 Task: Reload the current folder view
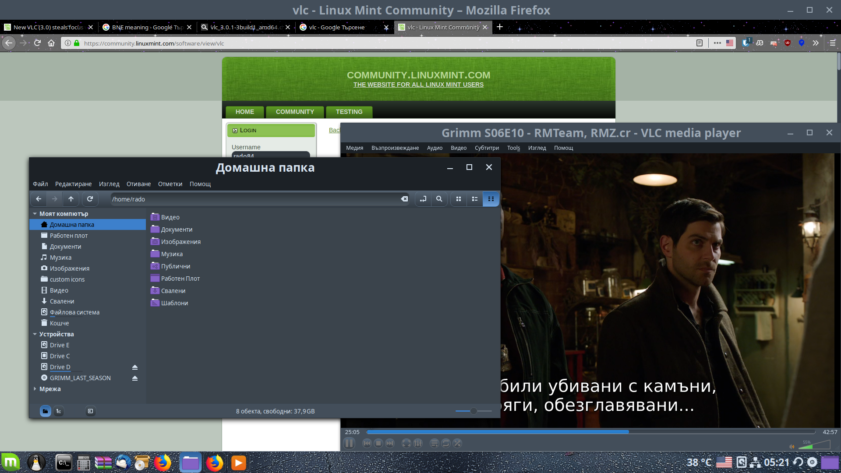[x=90, y=199]
